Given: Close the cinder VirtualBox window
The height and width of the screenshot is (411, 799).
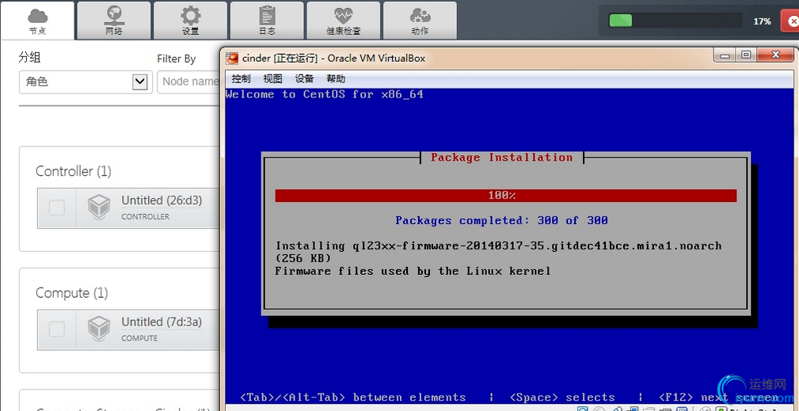Looking at the screenshot, I should (x=775, y=55).
